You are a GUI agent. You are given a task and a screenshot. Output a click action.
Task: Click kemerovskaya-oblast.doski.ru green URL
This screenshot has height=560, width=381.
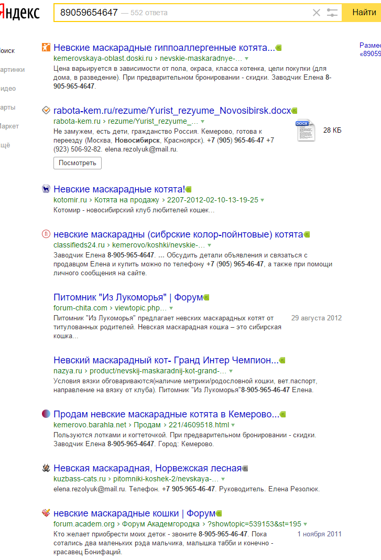coord(103,58)
